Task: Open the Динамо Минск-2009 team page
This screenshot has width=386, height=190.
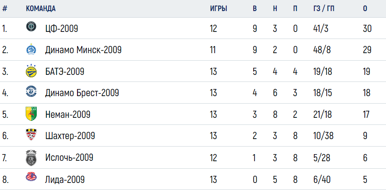Action: click(84, 50)
